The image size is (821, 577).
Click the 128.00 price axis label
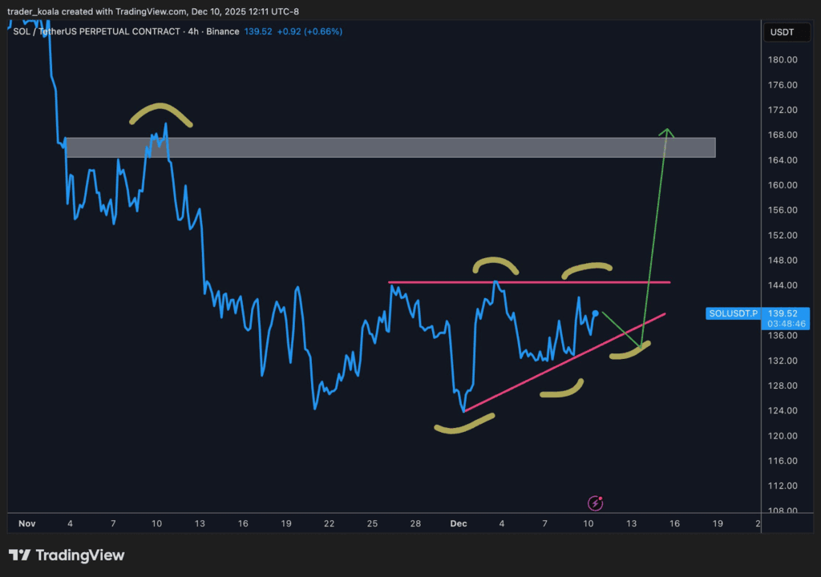click(x=783, y=386)
